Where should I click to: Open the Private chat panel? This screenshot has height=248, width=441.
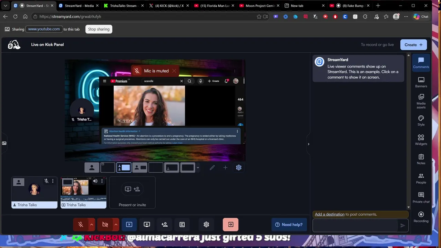[x=421, y=198]
